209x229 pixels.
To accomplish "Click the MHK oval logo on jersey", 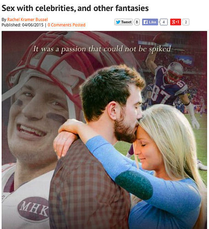I will click(x=33, y=208).
